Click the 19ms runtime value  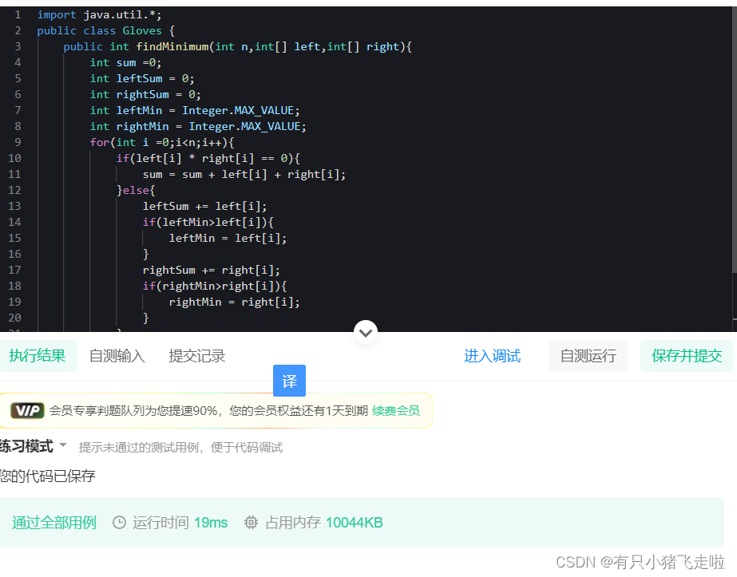[210, 522]
